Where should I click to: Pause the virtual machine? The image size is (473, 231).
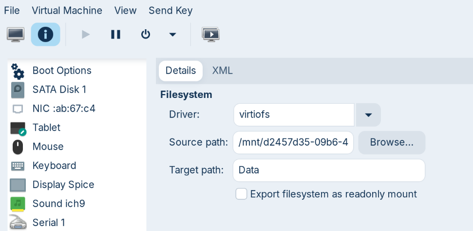click(x=115, y=35)
